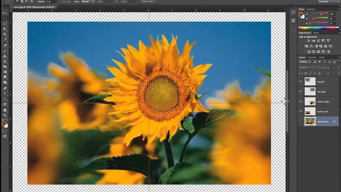Select the Brush tool
The image size is (341, 192).
tap(5, 51)
